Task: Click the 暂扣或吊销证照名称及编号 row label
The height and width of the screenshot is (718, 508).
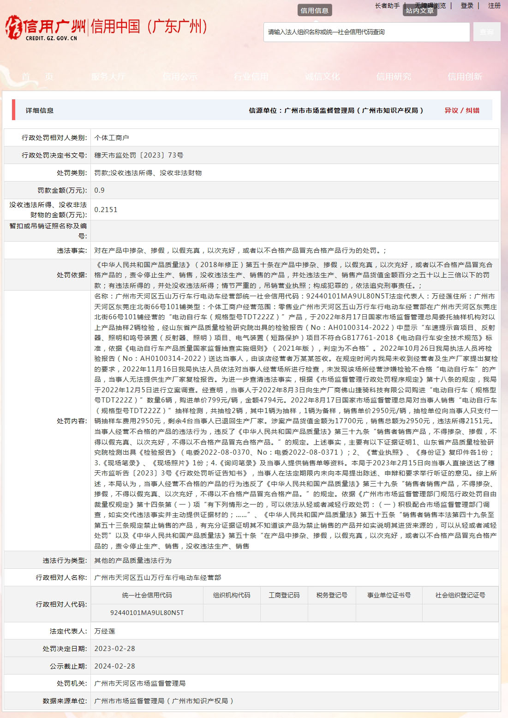Action: (x=48, y=231)
